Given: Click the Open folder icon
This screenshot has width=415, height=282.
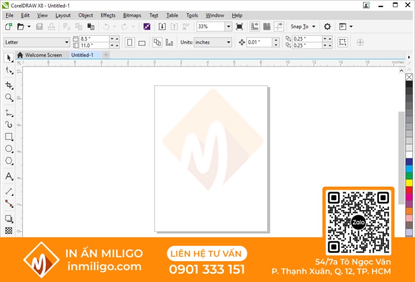Looking at the screenshot, I should (x=21, y=26).
